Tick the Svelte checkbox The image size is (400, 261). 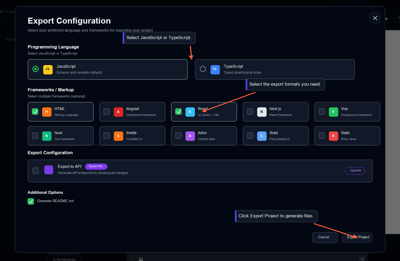(x=107, y=136)
